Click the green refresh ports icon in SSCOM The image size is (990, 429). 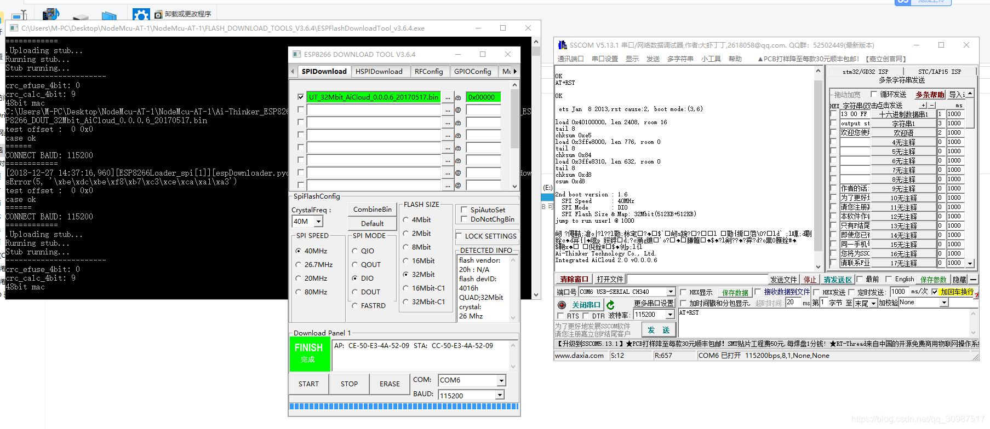coord(611,305)
